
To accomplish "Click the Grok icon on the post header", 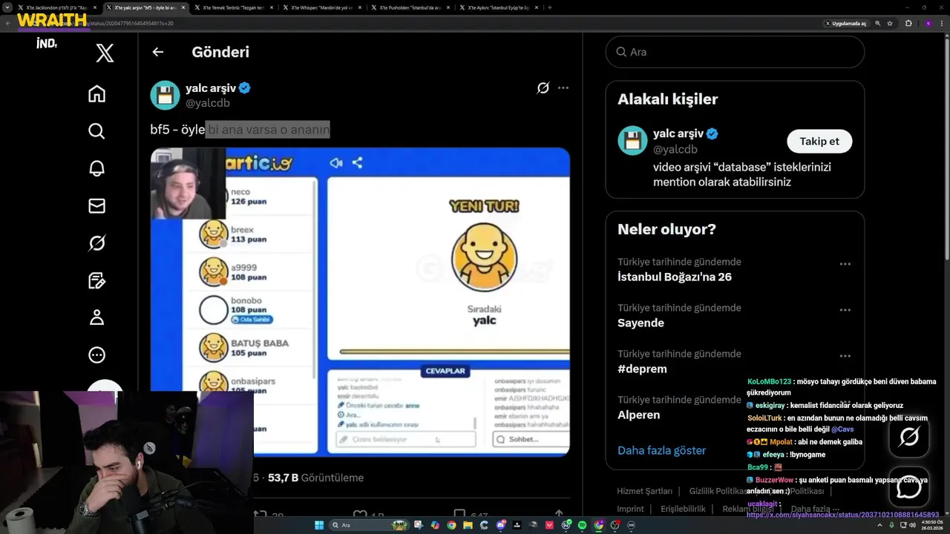I will 543,88.
